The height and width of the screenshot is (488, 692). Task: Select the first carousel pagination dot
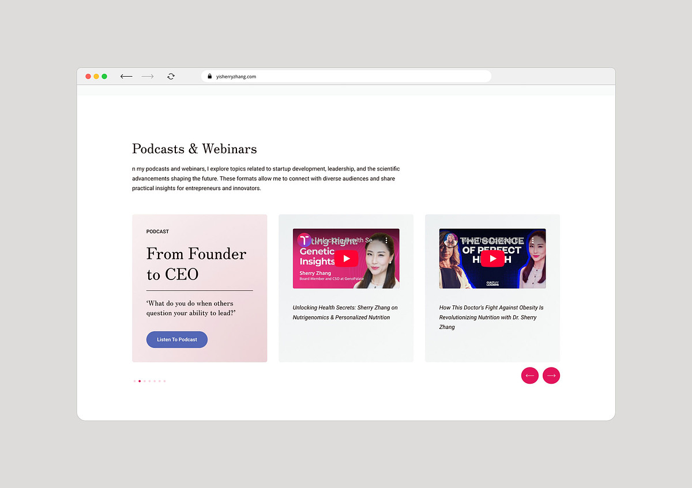tap(134, 381)
